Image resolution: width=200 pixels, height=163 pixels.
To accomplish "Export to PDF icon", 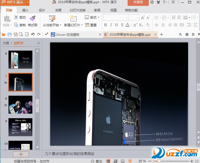I will pyautogui.click(x=15, y=34).
